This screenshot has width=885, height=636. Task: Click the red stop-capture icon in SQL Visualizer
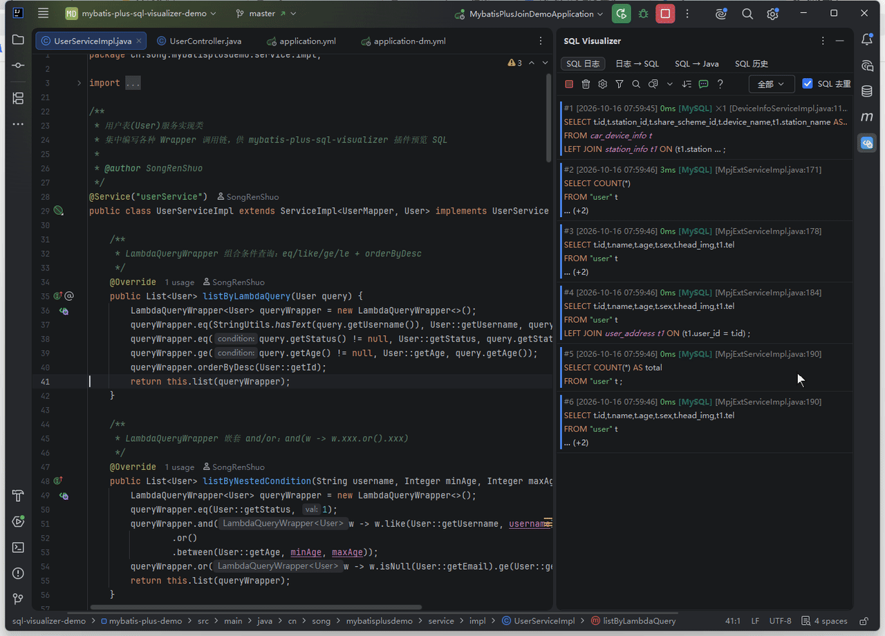569,84
